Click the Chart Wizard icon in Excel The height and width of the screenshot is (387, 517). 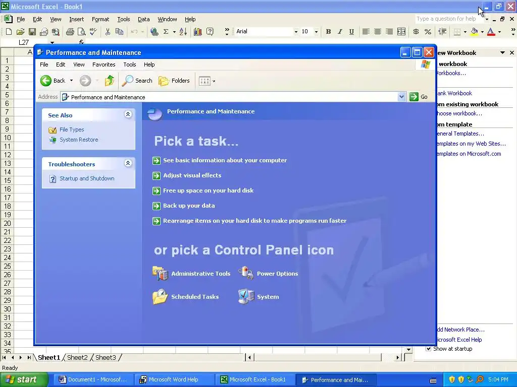coord(198,32)
